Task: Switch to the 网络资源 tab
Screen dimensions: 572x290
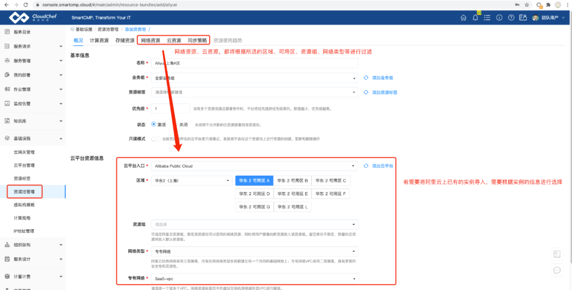Action: (x=150, y=40)
